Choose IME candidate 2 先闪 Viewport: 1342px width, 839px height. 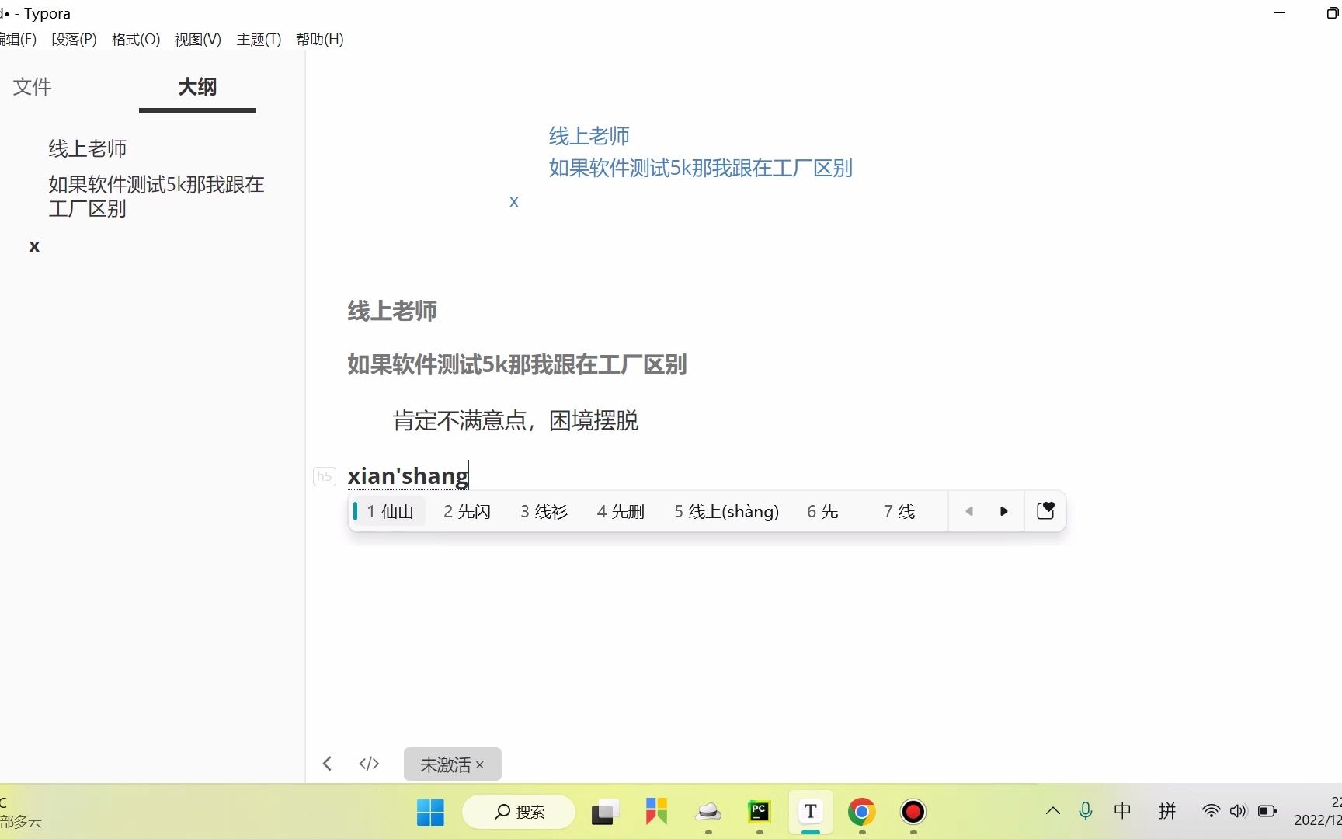[468, 511]
